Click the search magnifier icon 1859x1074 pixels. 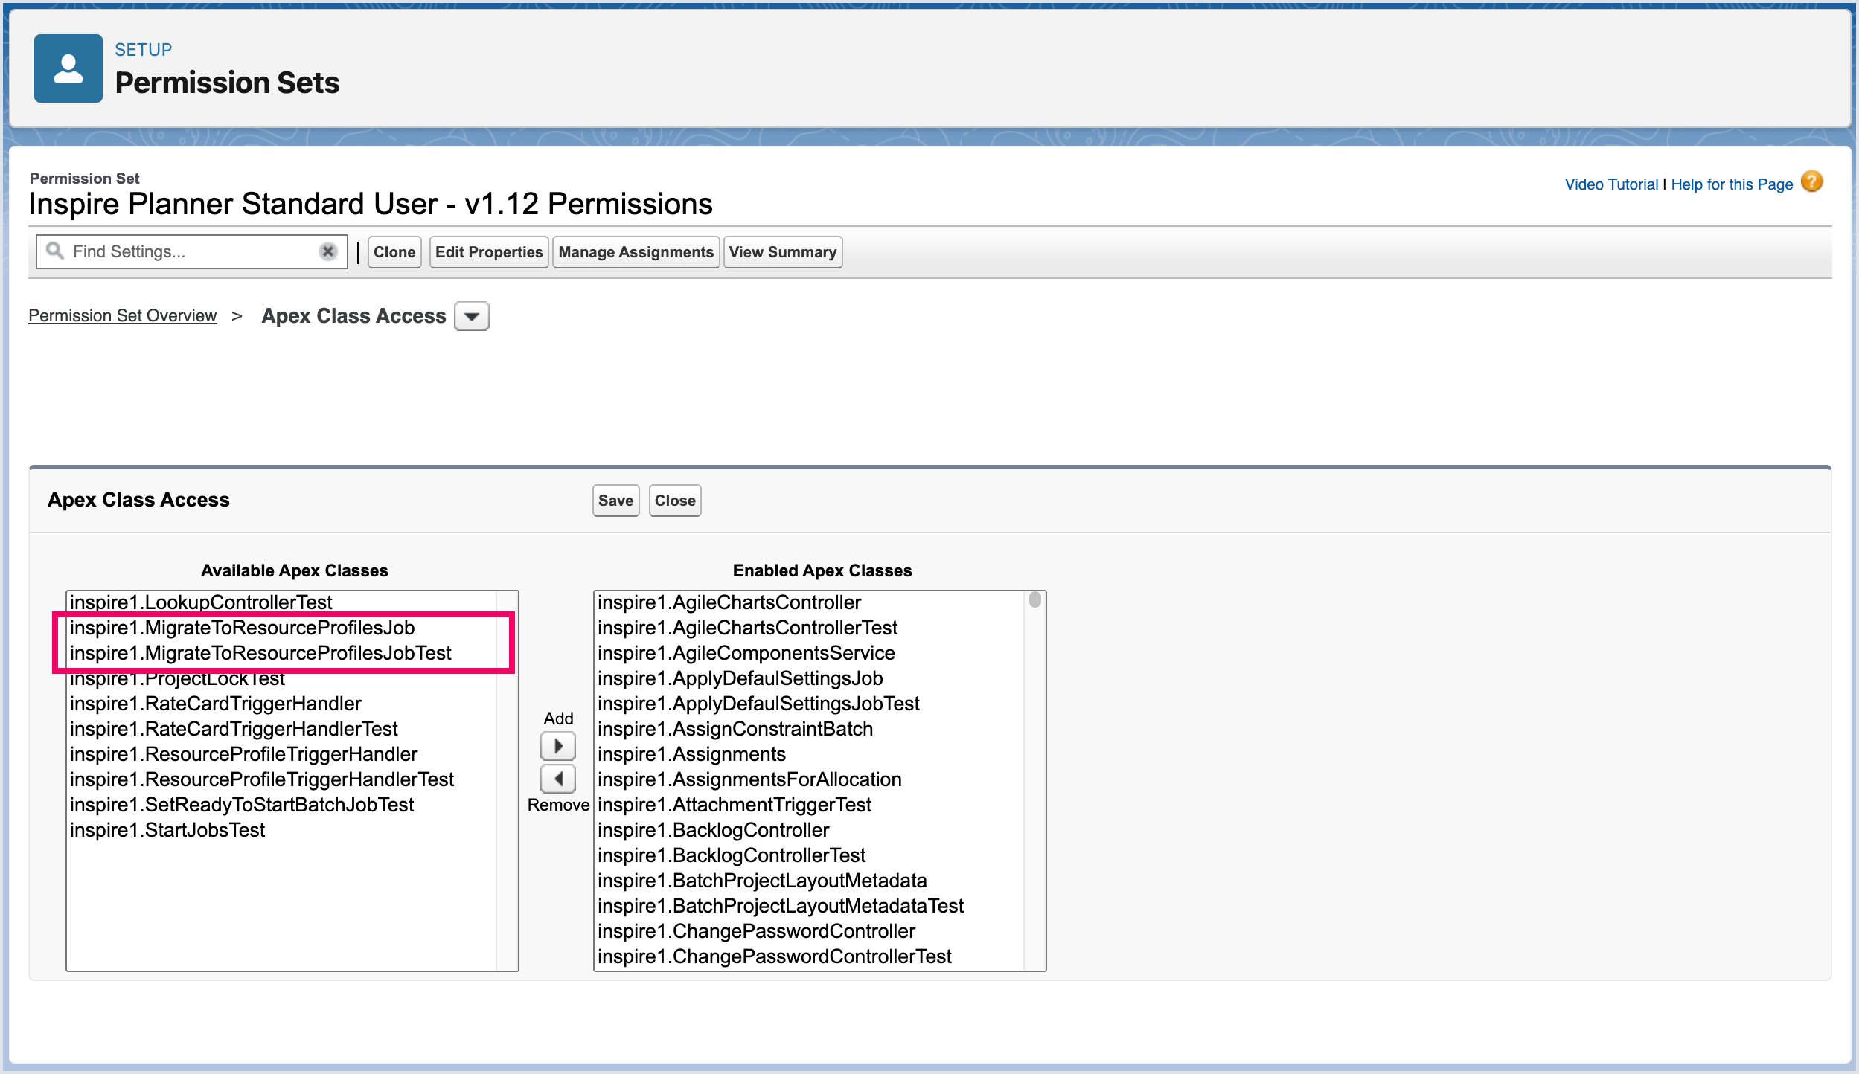pyautogui.click(x=55, y=251)
